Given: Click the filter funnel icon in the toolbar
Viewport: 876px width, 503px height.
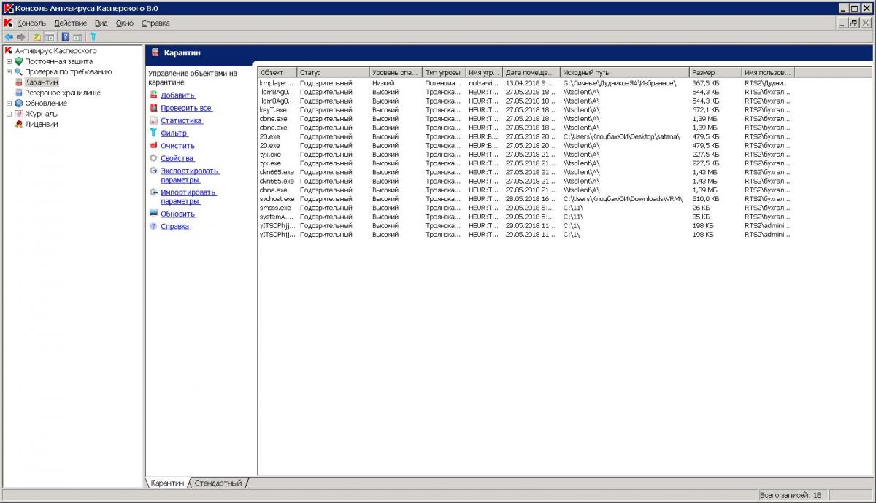Looking at the screenshot, I should (x=93, y=36).
